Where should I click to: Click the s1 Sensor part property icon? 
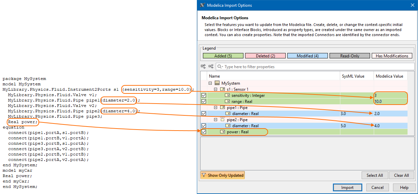223,89
